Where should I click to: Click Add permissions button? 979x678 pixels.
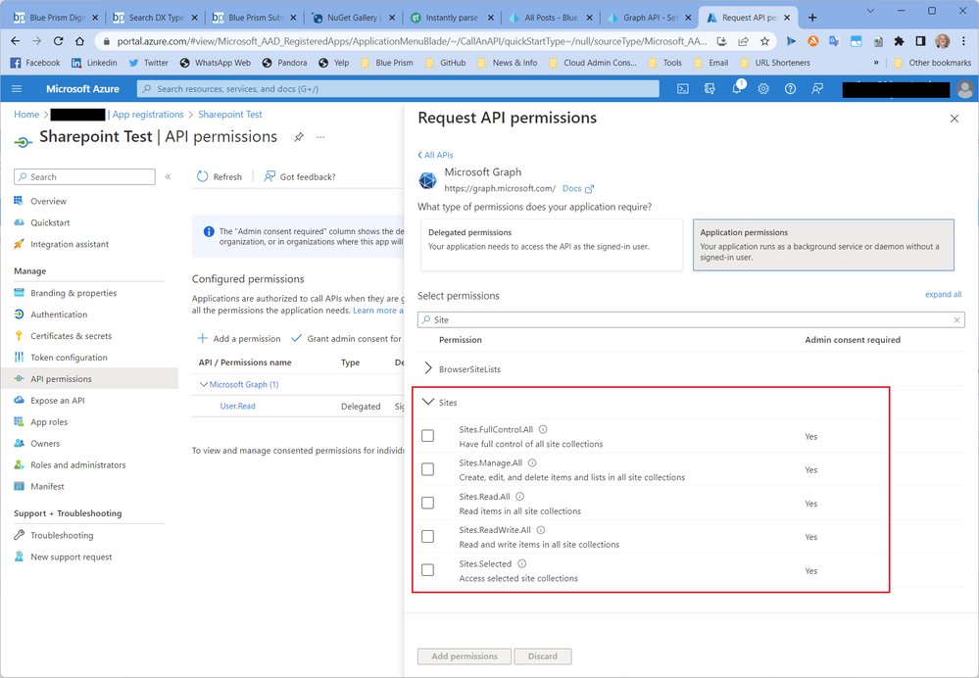[x=465, y=656]
